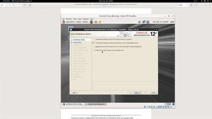Select Install and Configure Grid Infrastructure for a Cluster
The width and height of the screenshot is (212, 119).
[x=95, y=39]
